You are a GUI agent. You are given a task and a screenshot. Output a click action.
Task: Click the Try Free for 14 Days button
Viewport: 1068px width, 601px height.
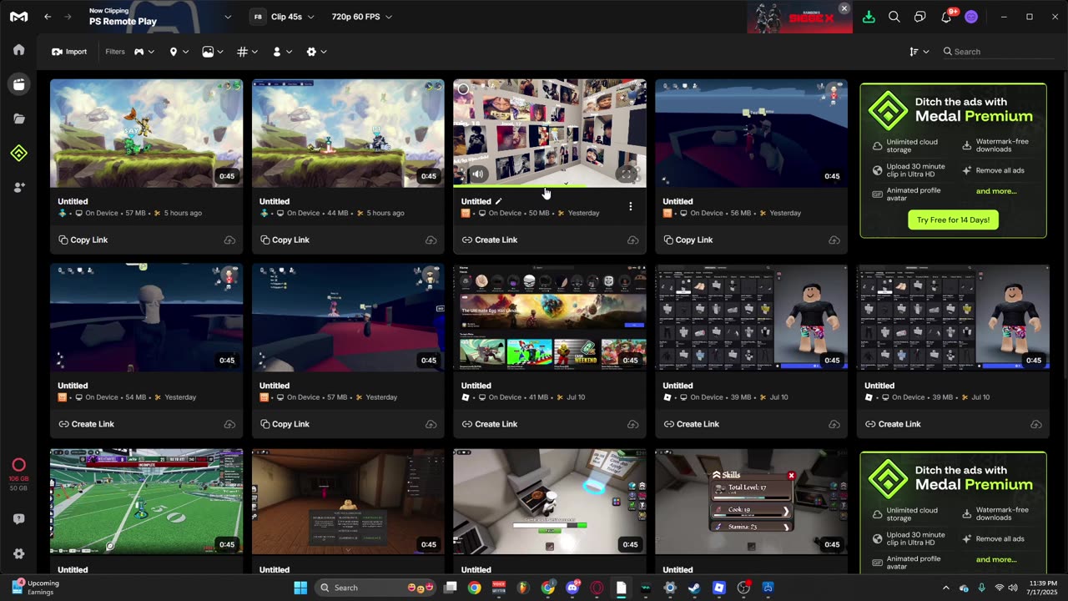click(x=953, y=220)
